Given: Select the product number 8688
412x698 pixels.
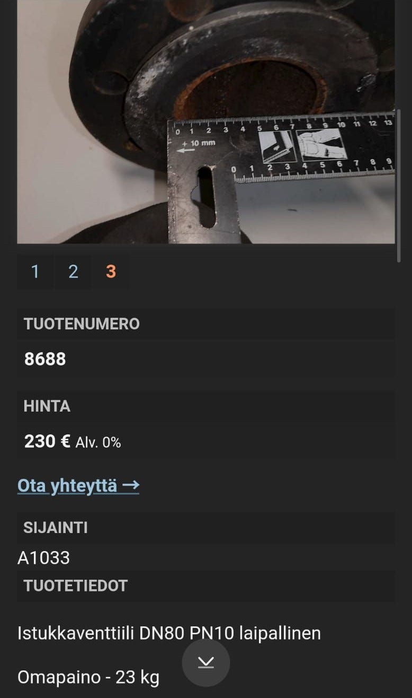Looking at the screenshot, I should coord(45,359).
